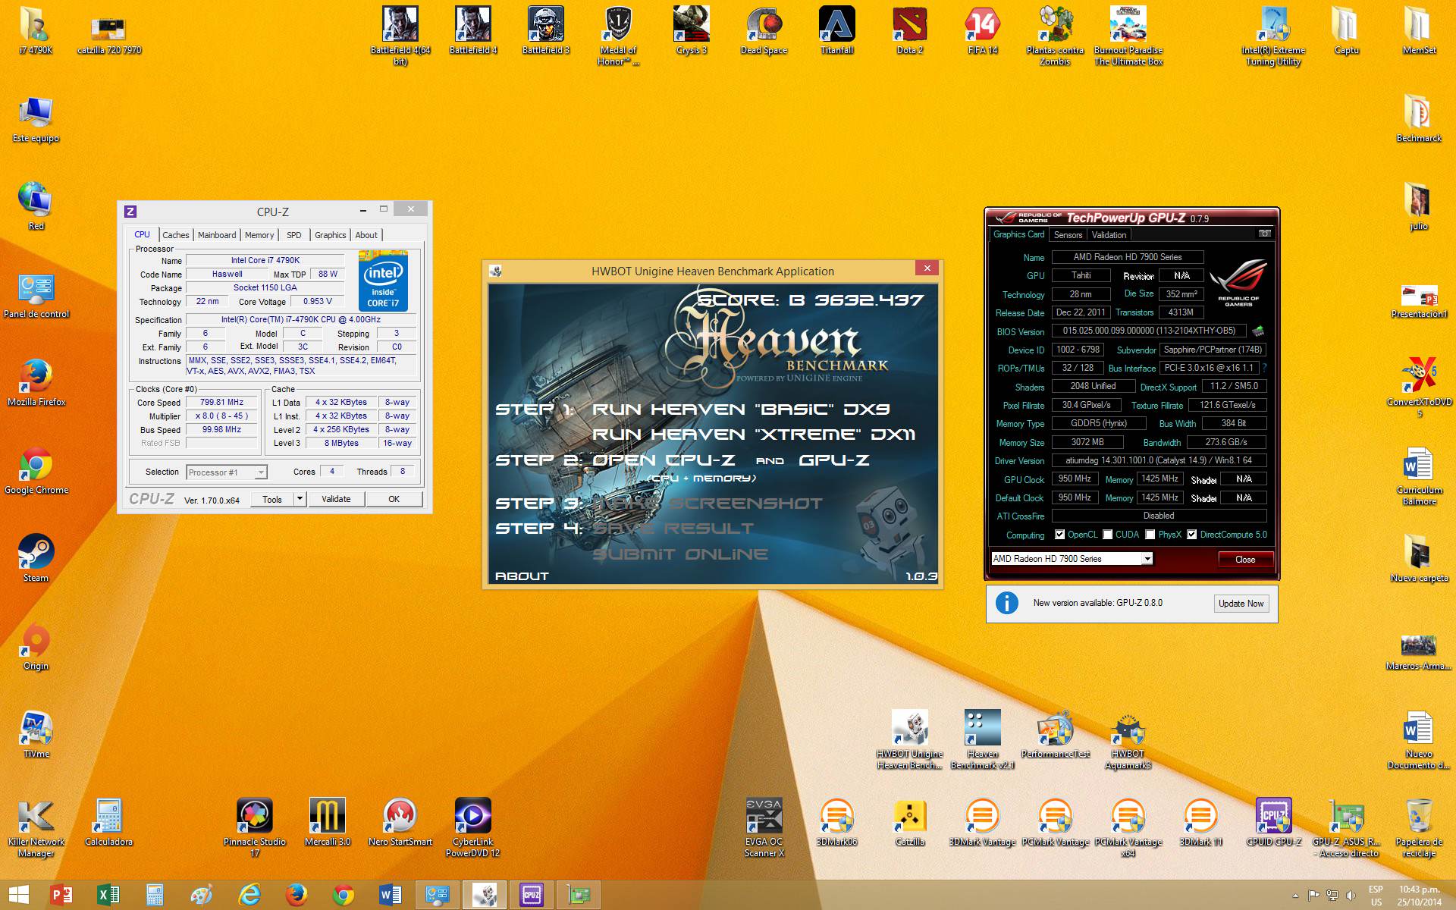This screenshot has height=910, width=1456.
Task: Open CPU-Z Processor #1 selection dropdown
Action: pos(227,472)
